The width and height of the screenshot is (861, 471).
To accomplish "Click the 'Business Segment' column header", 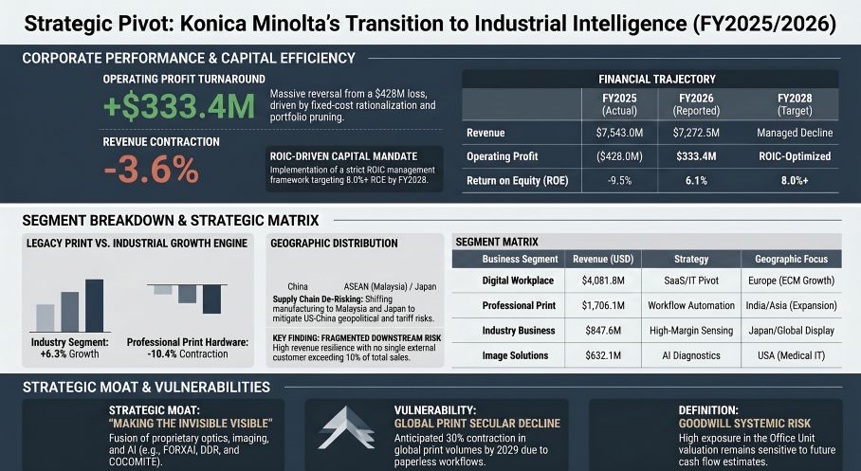I will pos(520,259).
